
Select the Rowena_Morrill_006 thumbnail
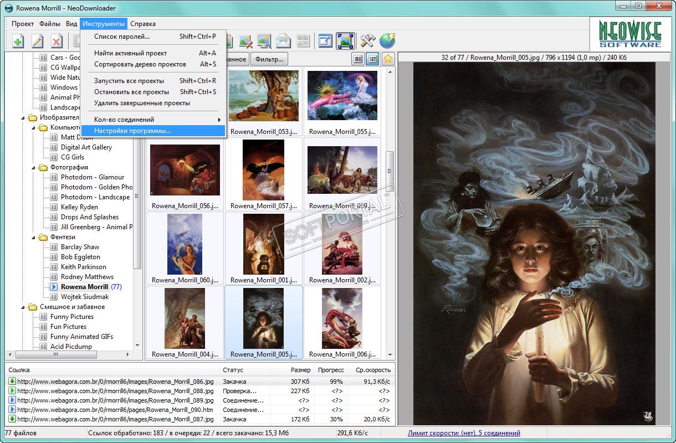342,322
